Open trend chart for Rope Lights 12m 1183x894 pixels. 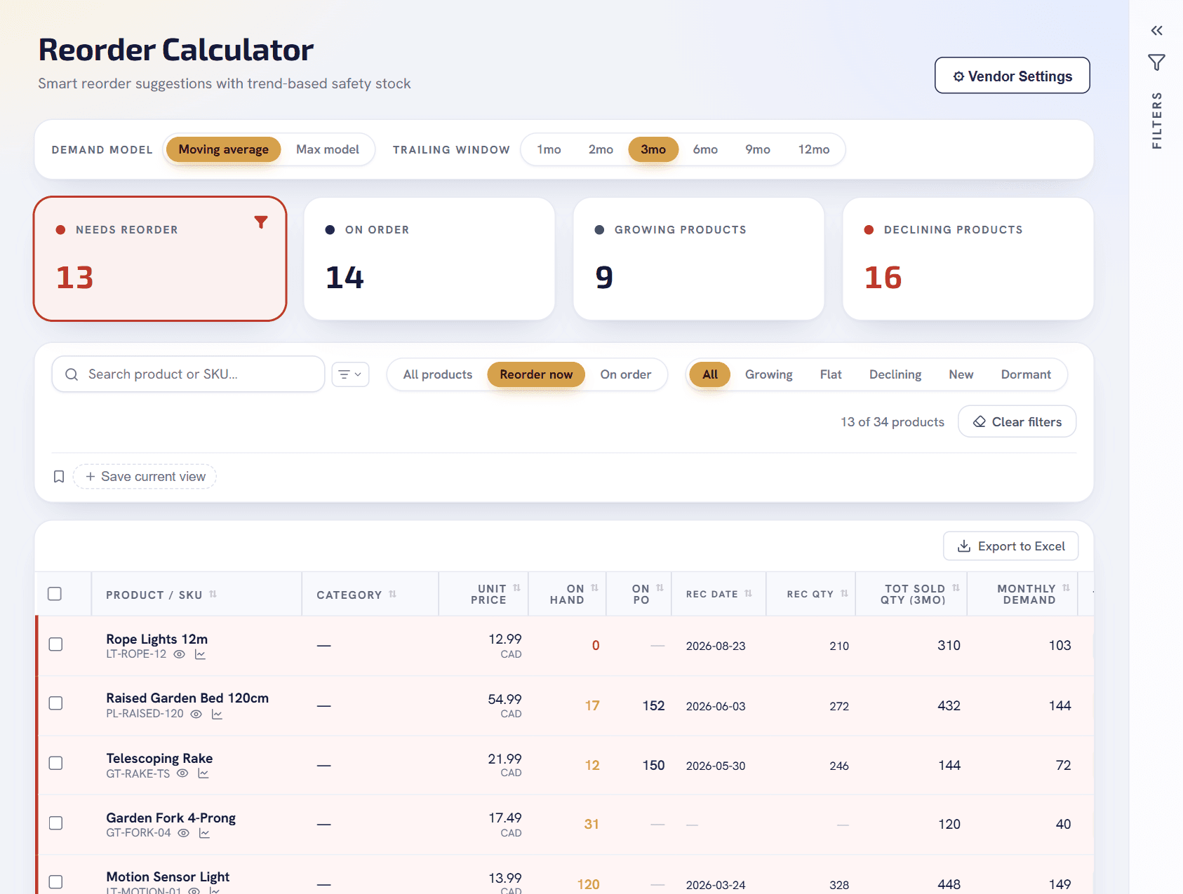[200, 654]
